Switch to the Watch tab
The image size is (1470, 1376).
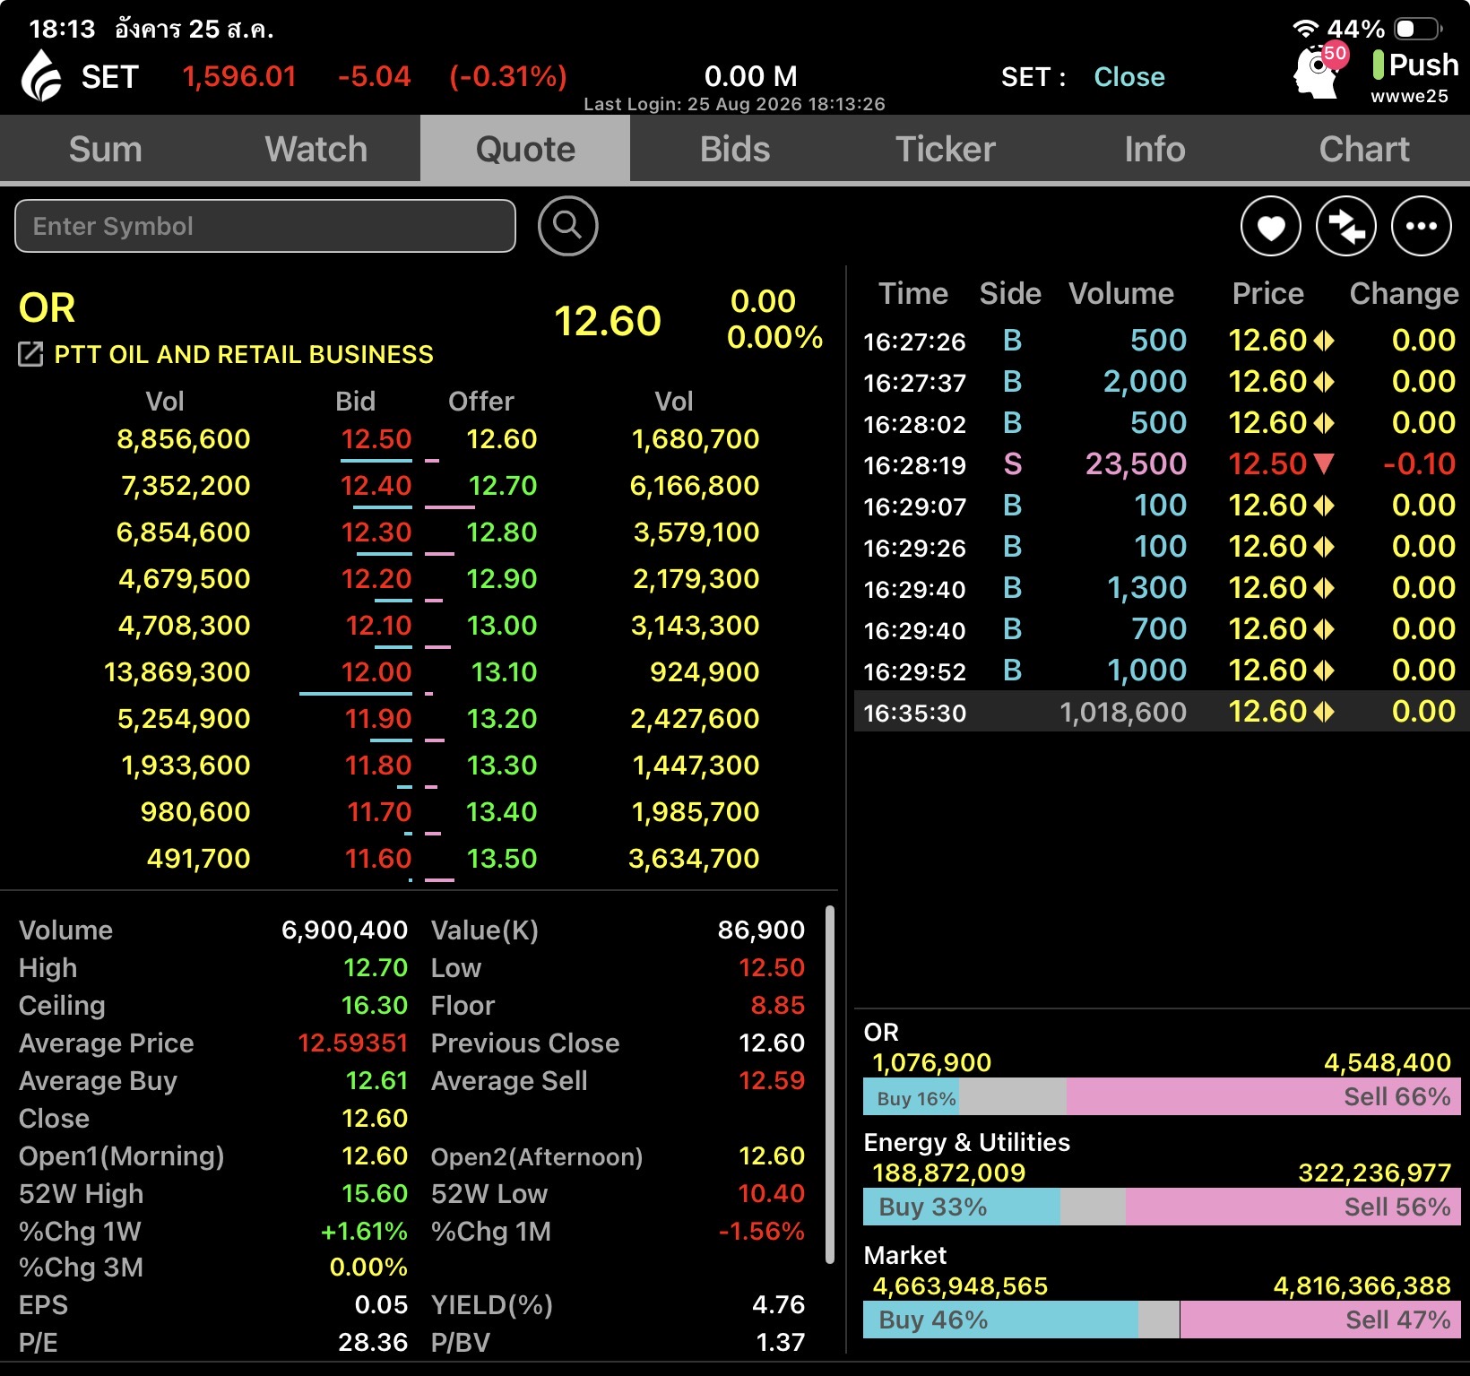[316, 149]
